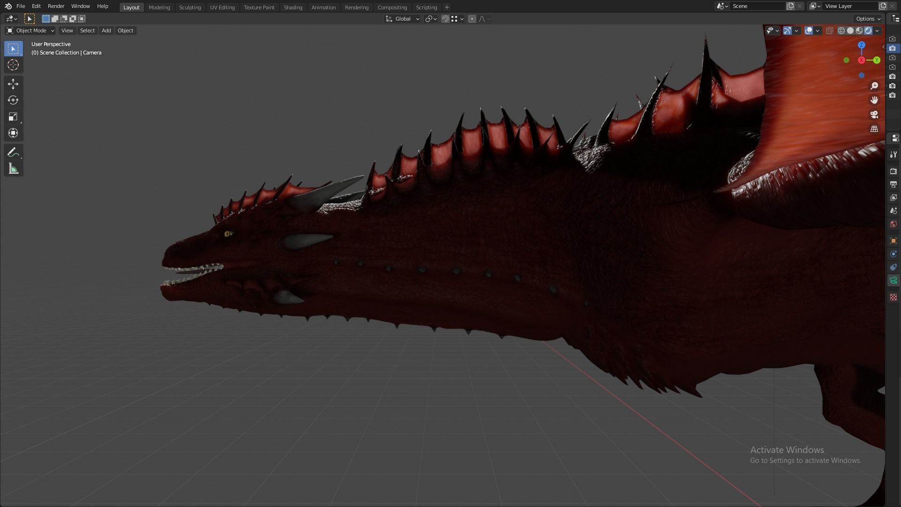
Task: Open overlays options dropdown arrow
Action: tap(817, 31)
